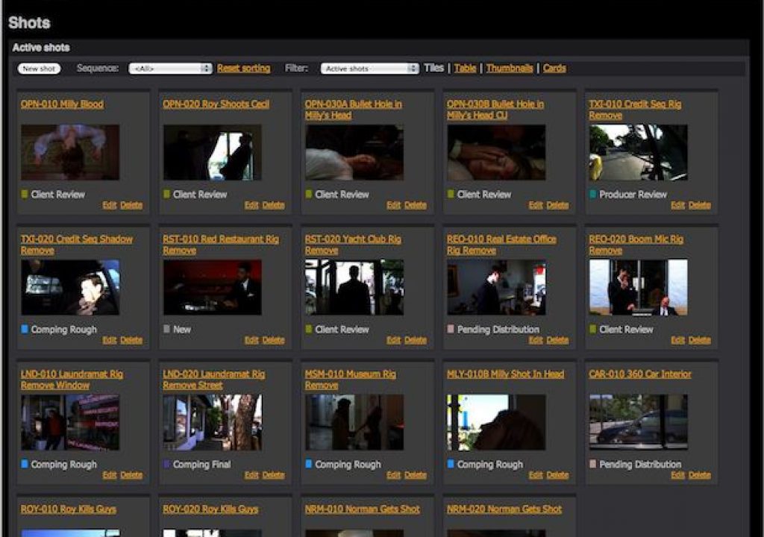Edit the LND-010 Laundramat Window shot
This screenshot has width=764, height=537.
[110, 475]
